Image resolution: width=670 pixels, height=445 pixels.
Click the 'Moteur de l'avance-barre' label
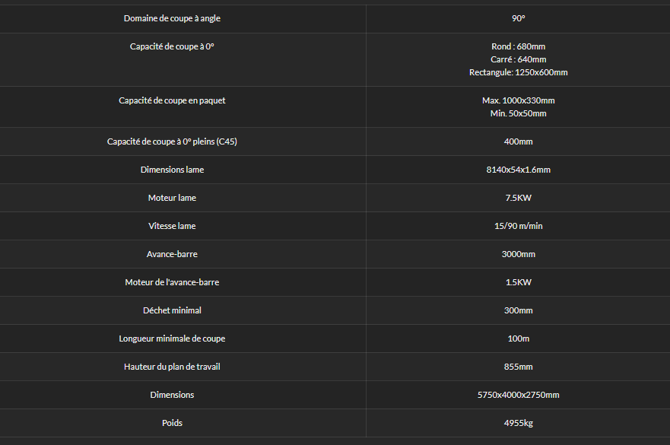(172, 282)
